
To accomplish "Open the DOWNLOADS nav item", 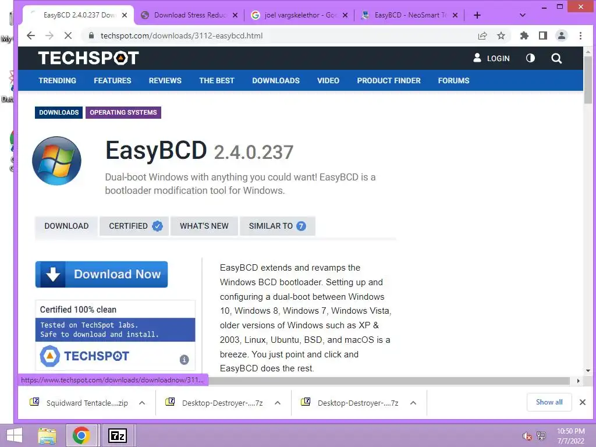I will pyautogui.click(x=276, y=80).
